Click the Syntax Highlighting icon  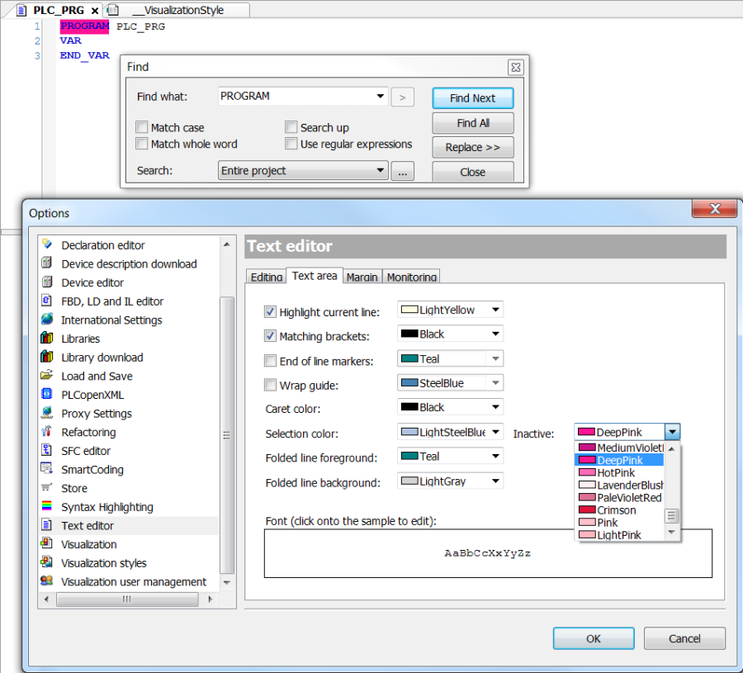47,507
